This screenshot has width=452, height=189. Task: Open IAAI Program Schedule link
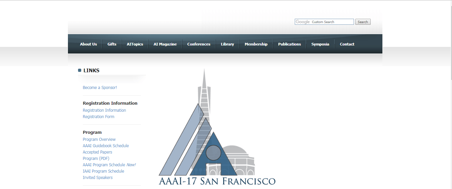[103, 171]
